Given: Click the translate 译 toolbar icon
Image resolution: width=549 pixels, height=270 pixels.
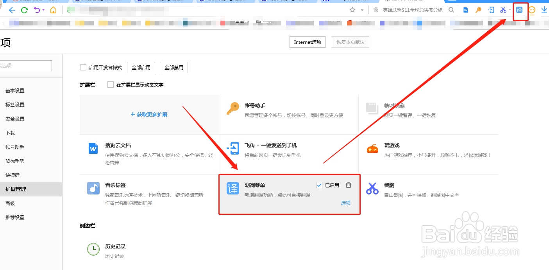Looking at the screenshot, I should click(x=519, y=10).
